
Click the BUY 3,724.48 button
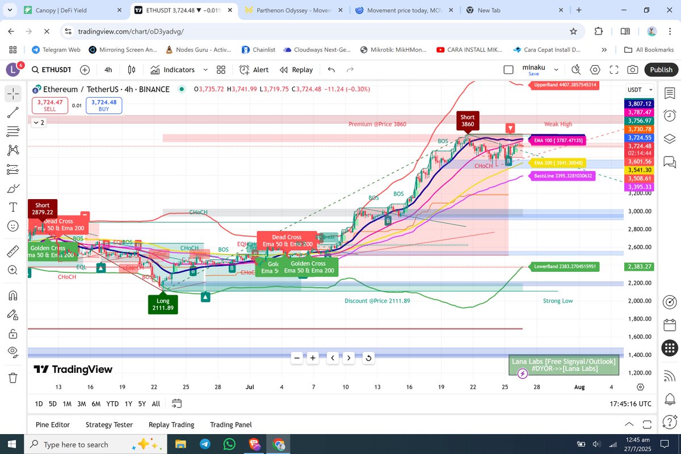(x=104, y=106)
